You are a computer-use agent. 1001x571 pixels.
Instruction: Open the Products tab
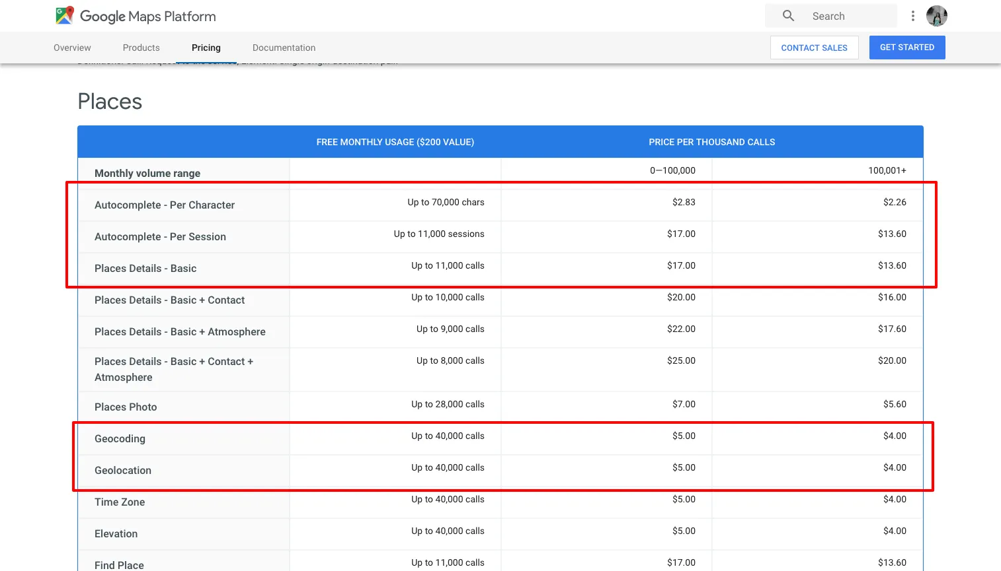[x=141, y=48]
